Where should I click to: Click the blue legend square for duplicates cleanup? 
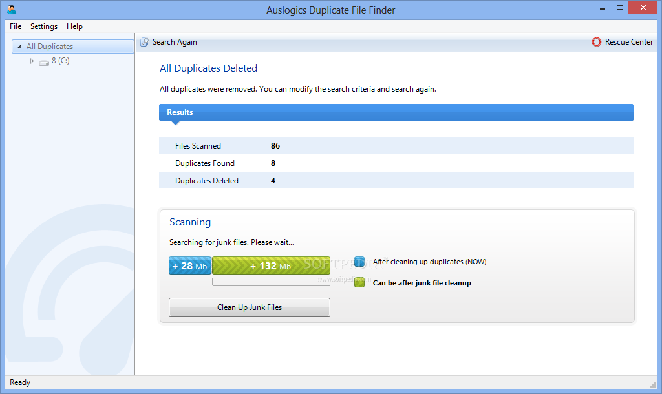click(359, 262)
